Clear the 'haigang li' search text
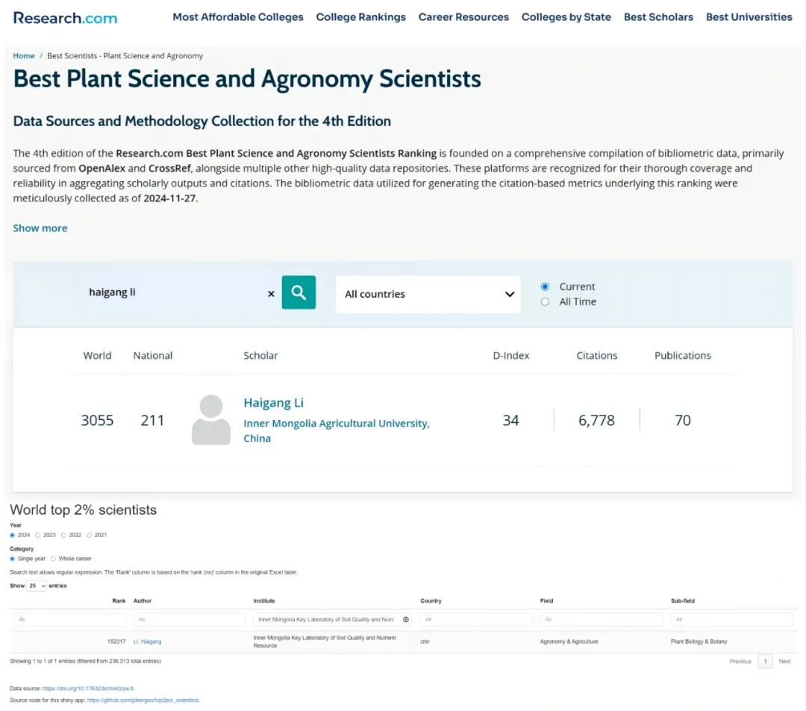 coord(271,294)
